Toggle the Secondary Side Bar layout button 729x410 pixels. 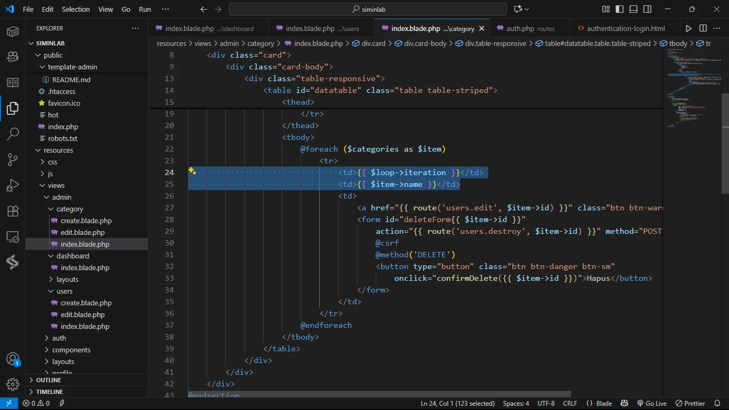[x=647, y=9]
